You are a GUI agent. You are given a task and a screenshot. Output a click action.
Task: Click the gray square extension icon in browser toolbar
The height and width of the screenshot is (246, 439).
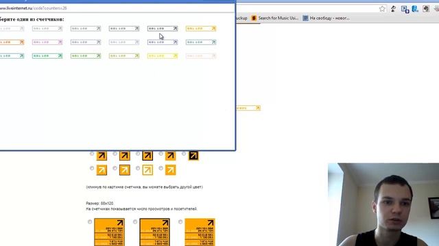pos(426,9)
